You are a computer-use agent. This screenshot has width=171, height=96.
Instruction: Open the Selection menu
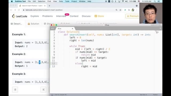[x=42, y=1]
